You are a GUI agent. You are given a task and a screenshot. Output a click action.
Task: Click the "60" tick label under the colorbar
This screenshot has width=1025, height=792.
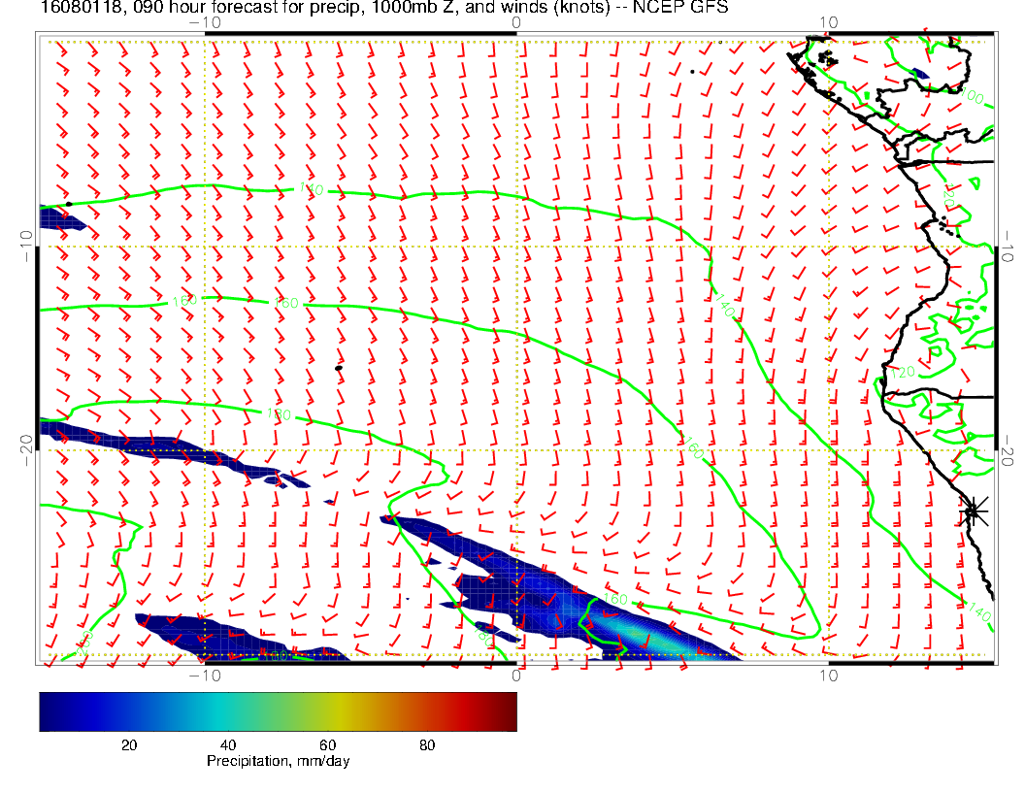click(x=327, y=745)
